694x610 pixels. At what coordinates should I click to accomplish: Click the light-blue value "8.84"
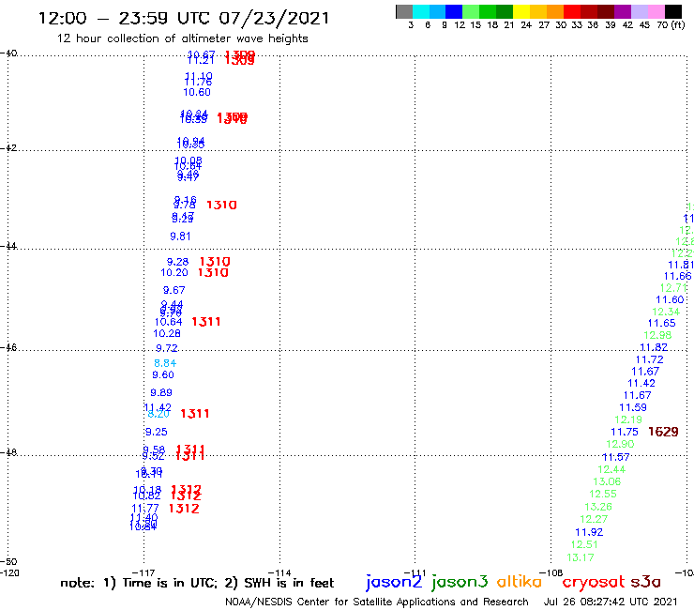pos(165,363)
